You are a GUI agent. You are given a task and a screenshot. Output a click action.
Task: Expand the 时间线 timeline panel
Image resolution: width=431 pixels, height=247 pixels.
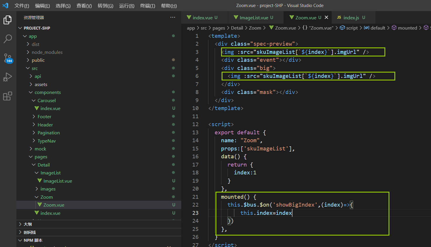(99, 232)
